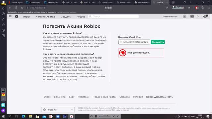Open the Windows Start menu

3,116
